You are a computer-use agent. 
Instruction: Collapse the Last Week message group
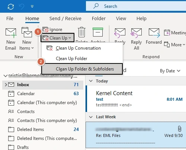[x=91, y=117]
